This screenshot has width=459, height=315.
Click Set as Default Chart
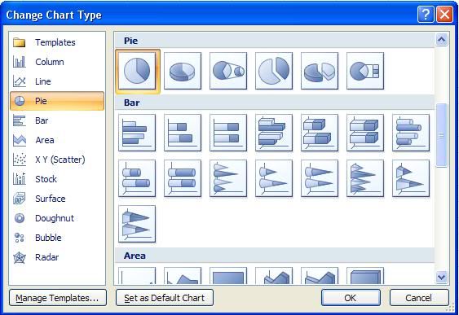click(x=165, y=298)
